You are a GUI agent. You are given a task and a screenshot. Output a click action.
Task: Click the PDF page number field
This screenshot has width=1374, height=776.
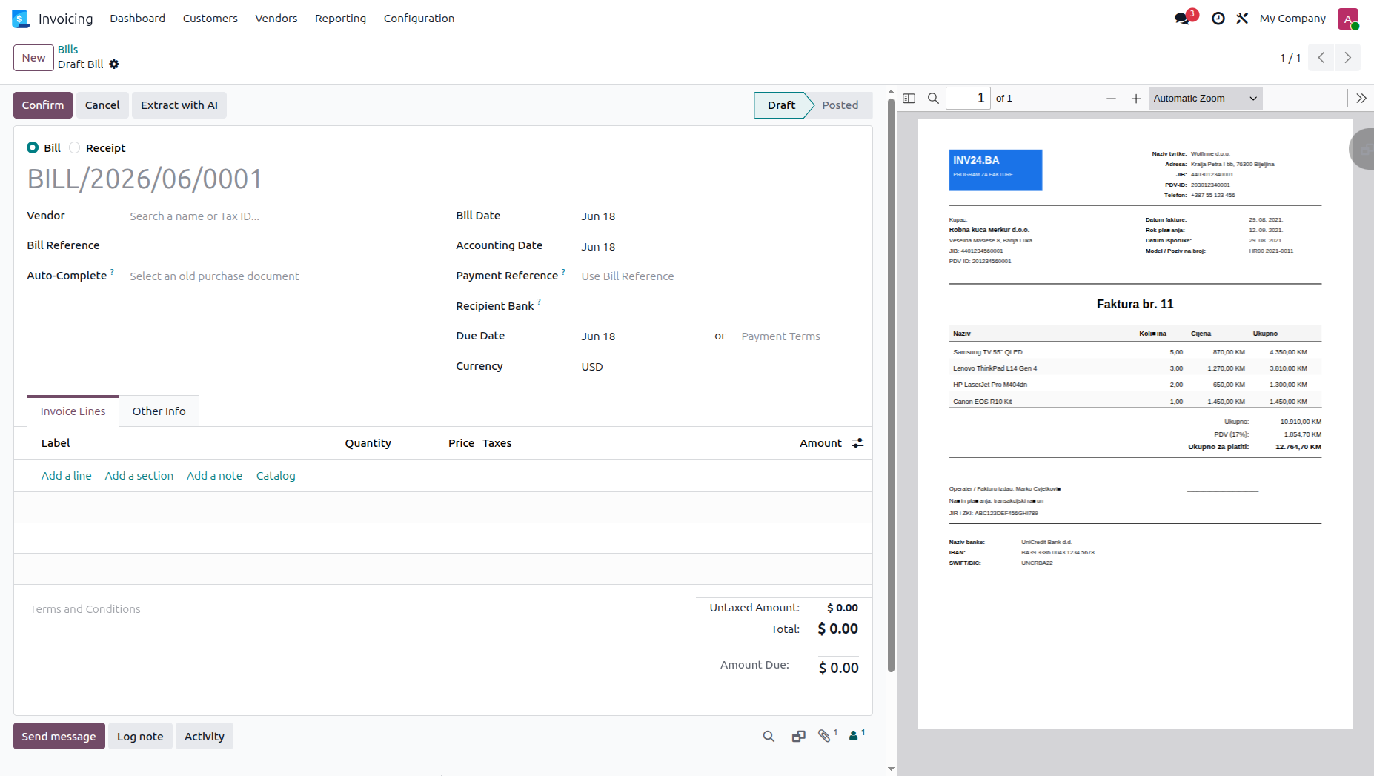tap(968, 98)
